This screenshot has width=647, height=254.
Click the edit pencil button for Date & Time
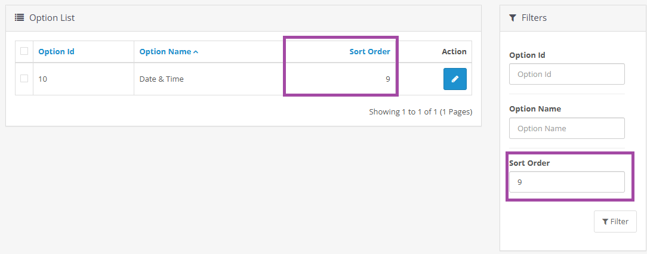point(455,79)
